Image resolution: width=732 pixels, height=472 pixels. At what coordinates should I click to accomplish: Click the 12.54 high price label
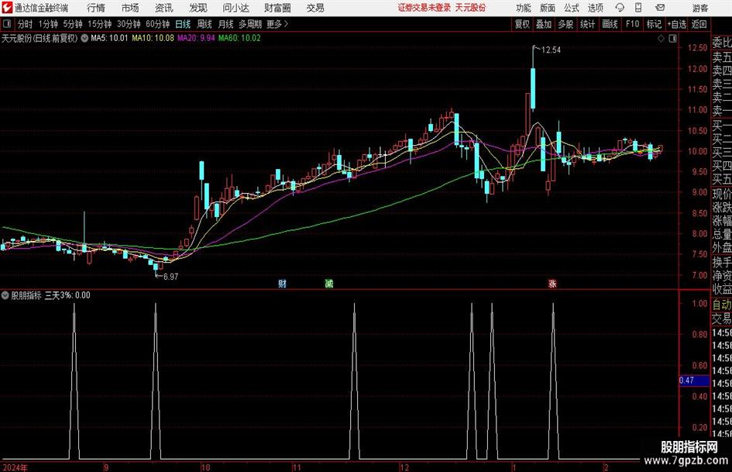click(x=551, y=50)
